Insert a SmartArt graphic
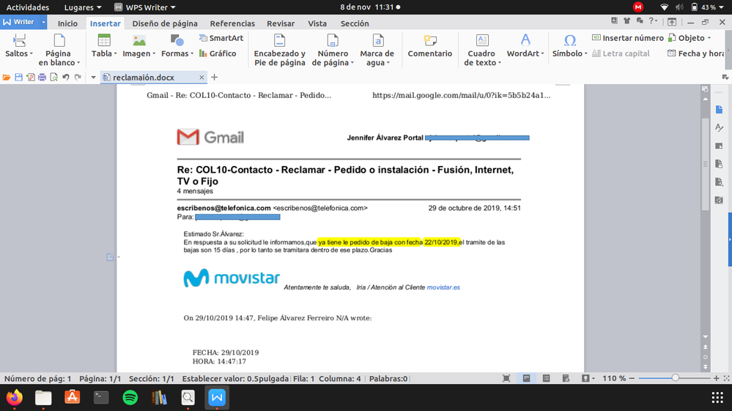This screenshot has width=732, height=411. pos(221,38)
